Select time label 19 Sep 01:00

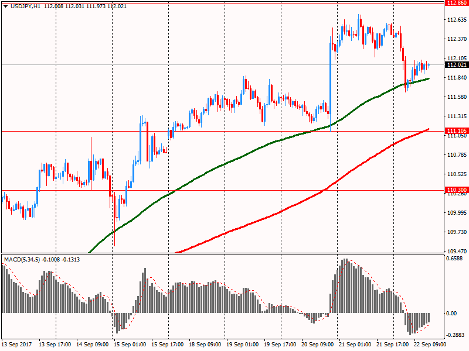pos(242,345)
